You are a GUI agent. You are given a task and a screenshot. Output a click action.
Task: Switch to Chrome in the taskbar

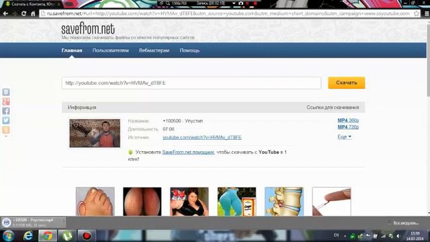coord(48,236)
